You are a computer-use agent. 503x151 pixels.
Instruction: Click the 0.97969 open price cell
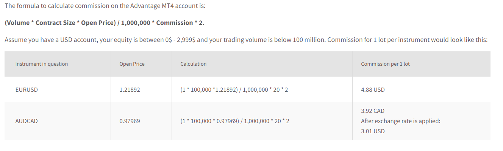tap(130, 121)
